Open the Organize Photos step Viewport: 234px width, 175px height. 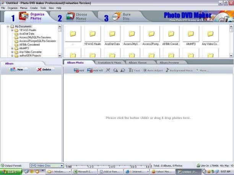28,17
